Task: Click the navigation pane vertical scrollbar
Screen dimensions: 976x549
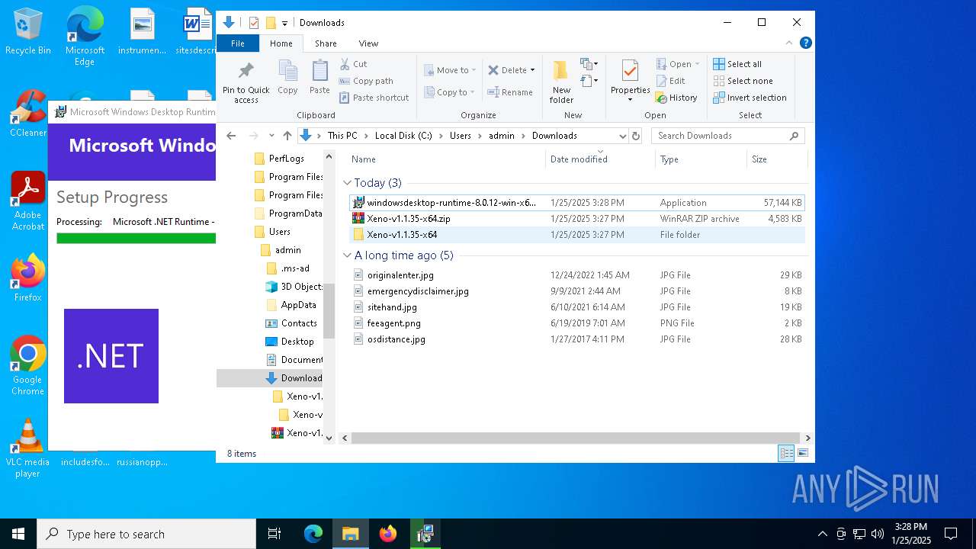Action: [329, 310]
